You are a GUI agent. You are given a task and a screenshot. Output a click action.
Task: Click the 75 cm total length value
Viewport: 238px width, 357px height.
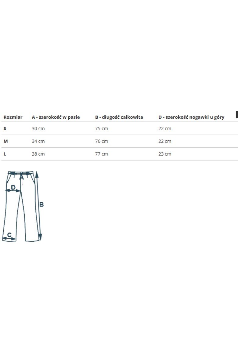click(102, 128)
